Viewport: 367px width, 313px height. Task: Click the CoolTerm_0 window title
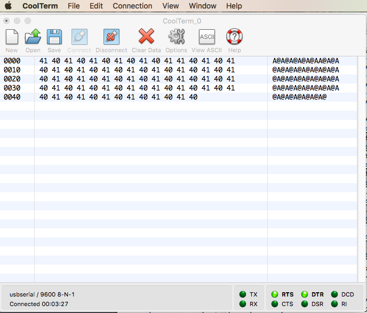tap(182, 21)
